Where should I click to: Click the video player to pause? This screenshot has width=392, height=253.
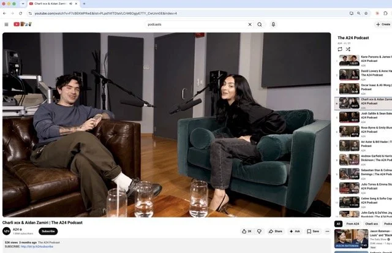[167, 124]
